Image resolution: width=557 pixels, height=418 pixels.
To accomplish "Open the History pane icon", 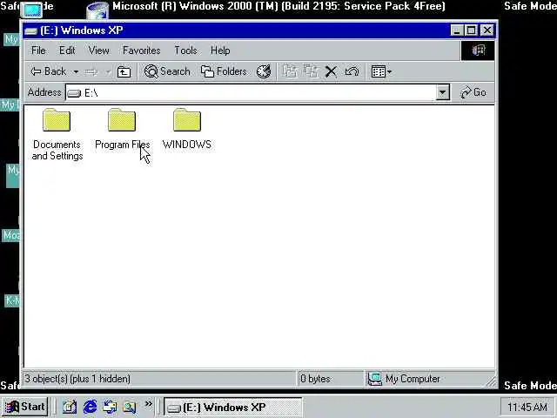I will click(264, 71).
